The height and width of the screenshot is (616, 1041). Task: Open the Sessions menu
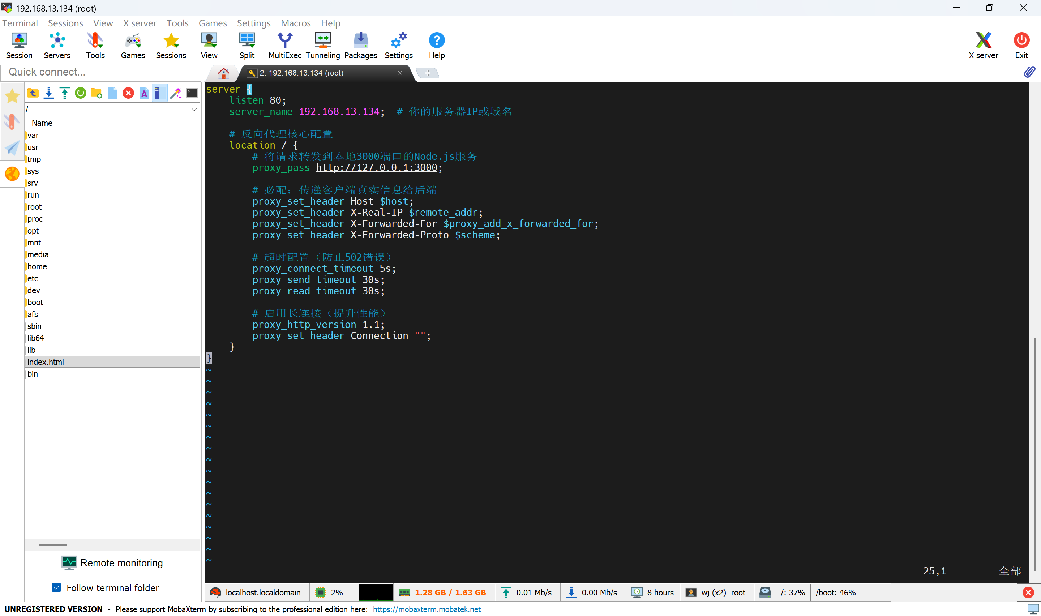pos(65,23)
